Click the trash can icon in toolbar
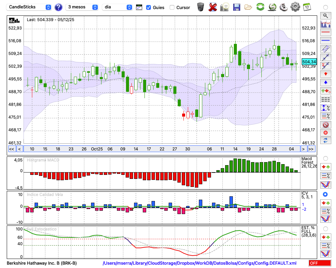This screenshot has width=336, height=268. coord(201,7)
